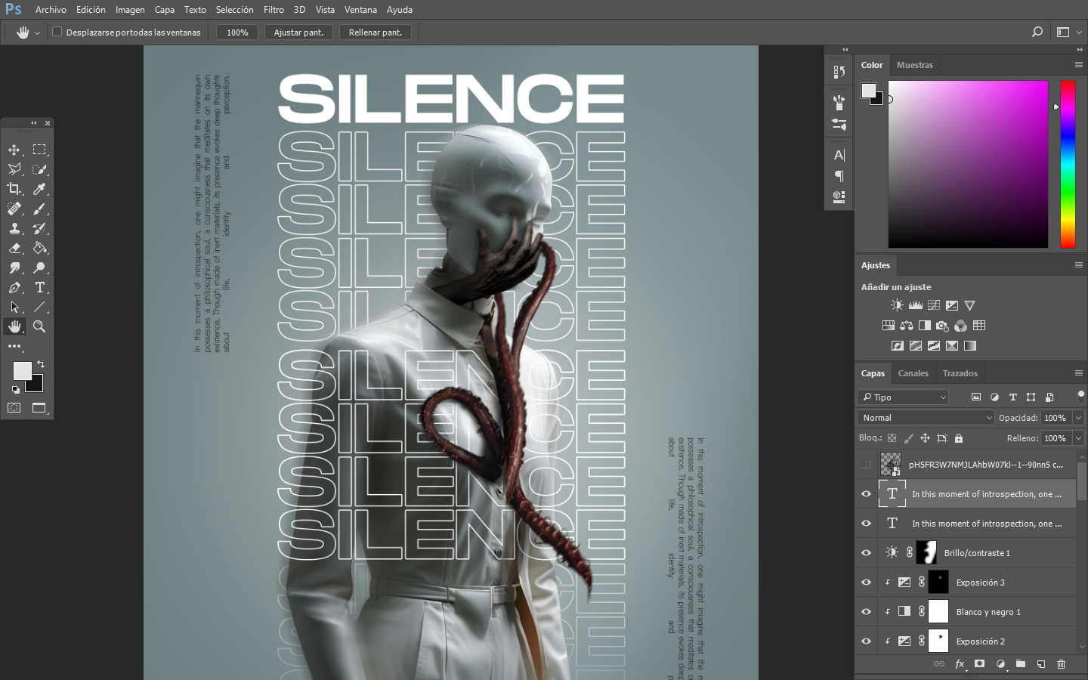Swap foreground and background colors
This screenshot has height=680, width=1088.
point(41,364)
